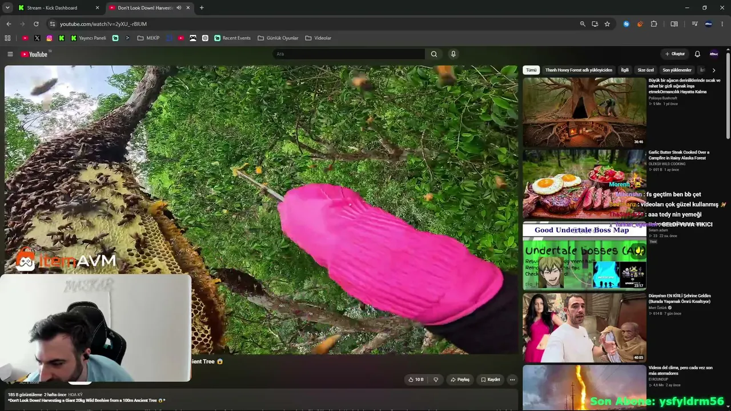Bookmark this page with the star
This screenshot has height=411, width=731.
click(x=607, y=24)
